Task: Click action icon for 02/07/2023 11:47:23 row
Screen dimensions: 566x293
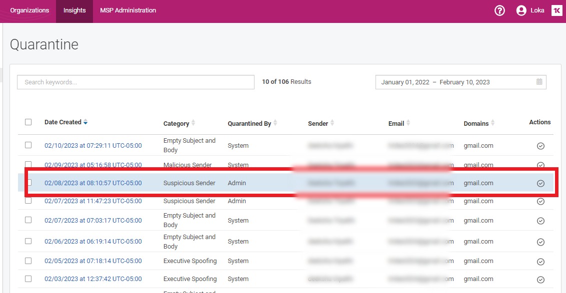Action: click(x=540, y=202)
